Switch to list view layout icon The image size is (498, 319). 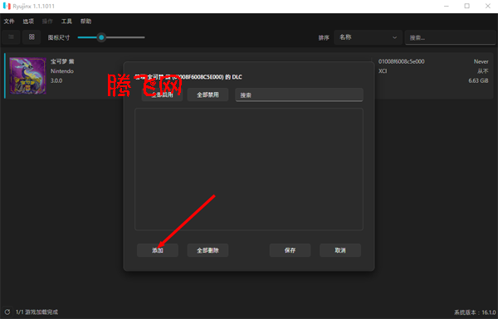[x=11, y=37]
